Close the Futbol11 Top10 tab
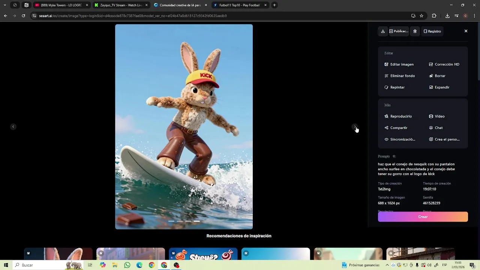 click(x=265, y=5)
